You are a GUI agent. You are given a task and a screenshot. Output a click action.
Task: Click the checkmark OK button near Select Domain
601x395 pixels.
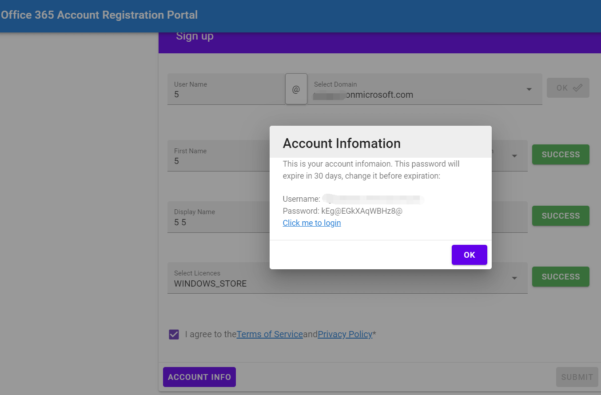tap(568, 88)
